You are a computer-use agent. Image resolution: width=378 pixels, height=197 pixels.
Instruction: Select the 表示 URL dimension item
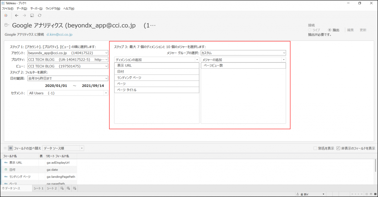[157, 65]
